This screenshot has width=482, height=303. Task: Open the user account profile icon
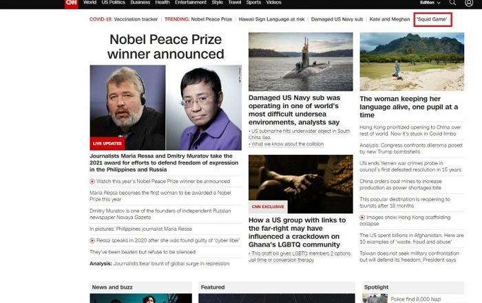click(469, 3)
